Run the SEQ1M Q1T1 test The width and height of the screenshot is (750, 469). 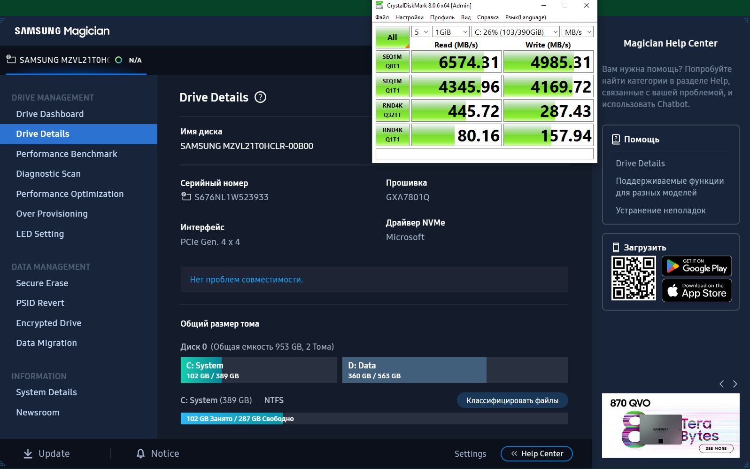[393, 86]
